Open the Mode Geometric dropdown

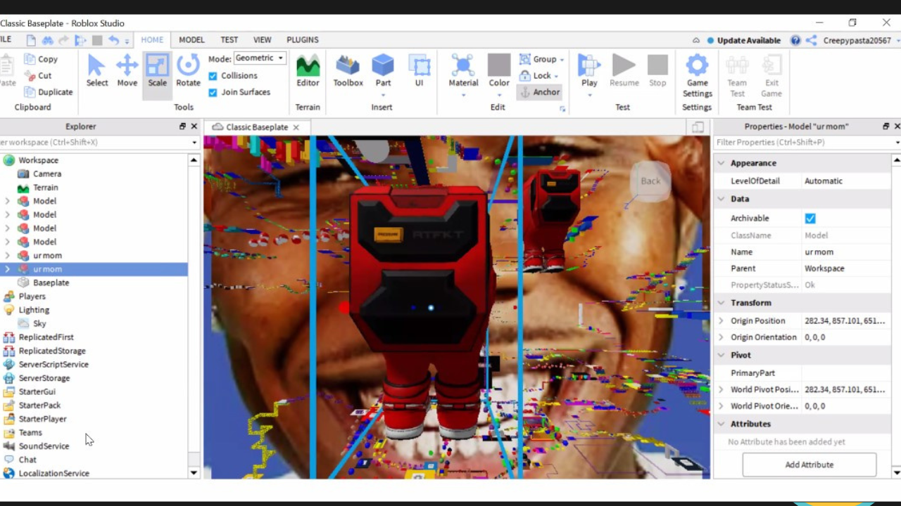(260, 58)
